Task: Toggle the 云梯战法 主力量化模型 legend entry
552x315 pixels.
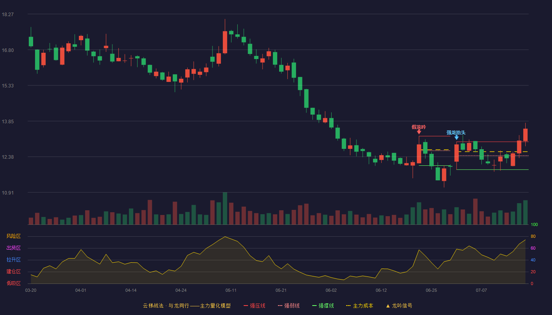Action: click(186, 306)
